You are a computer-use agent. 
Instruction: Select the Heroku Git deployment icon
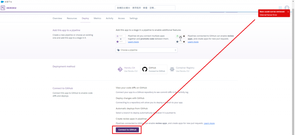(120, 69)
